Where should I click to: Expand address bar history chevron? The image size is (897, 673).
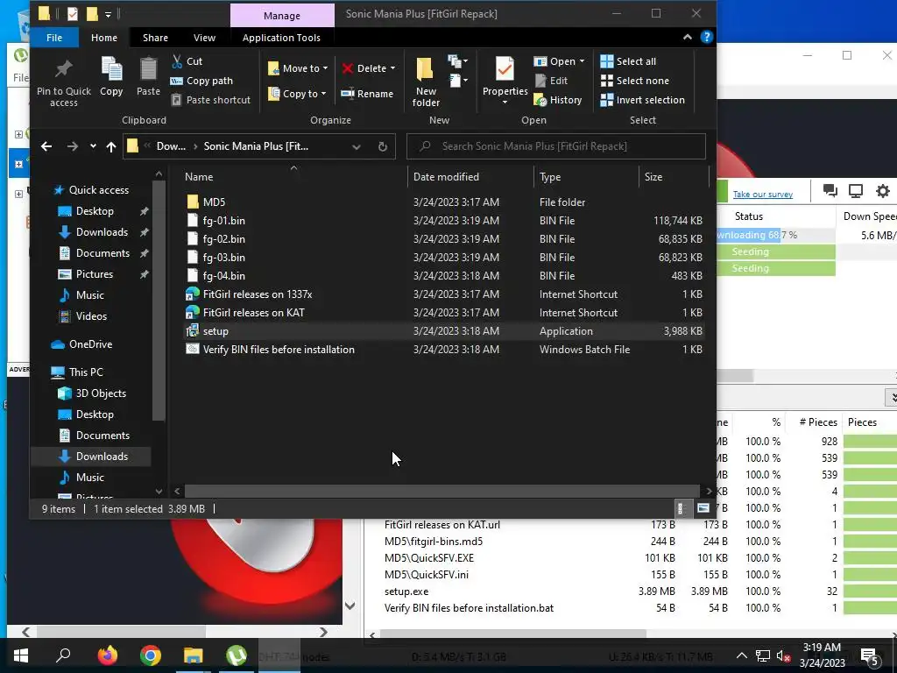click(357, 146)
